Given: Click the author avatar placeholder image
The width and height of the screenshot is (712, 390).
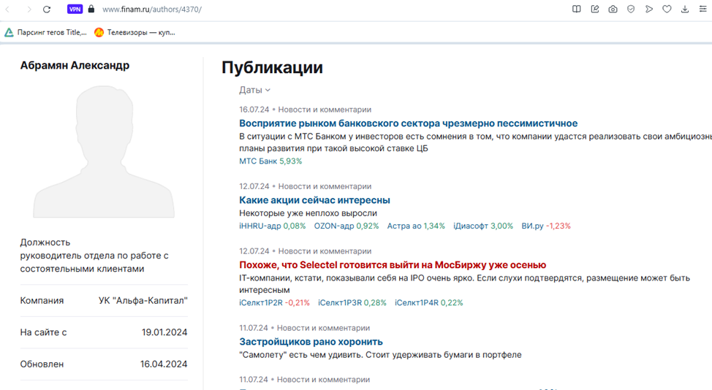Looking at the screenshot, I should (104, 151).
